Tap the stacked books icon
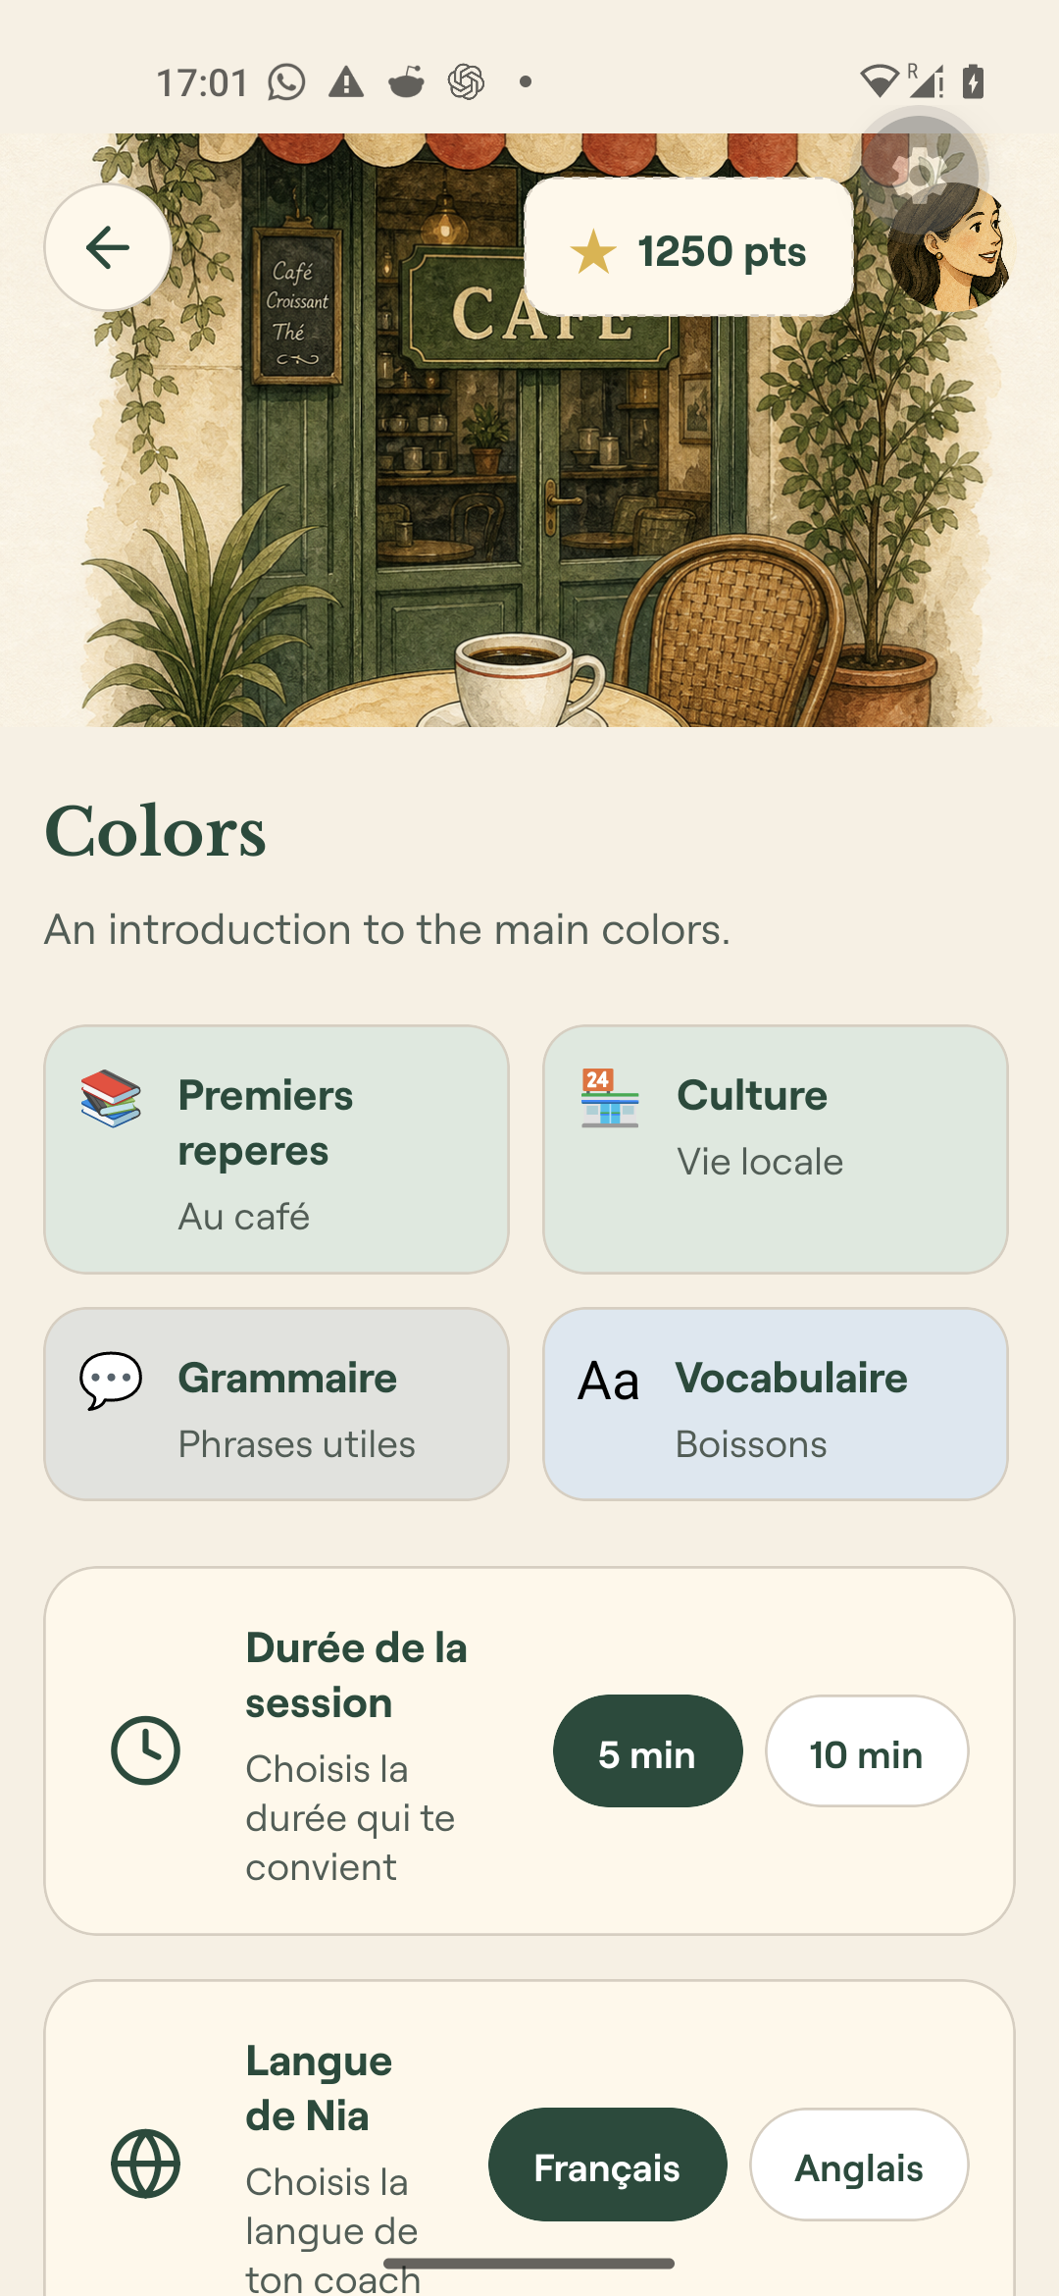This screenshot has height=2296, width=1059. [x=111, y=1098]
